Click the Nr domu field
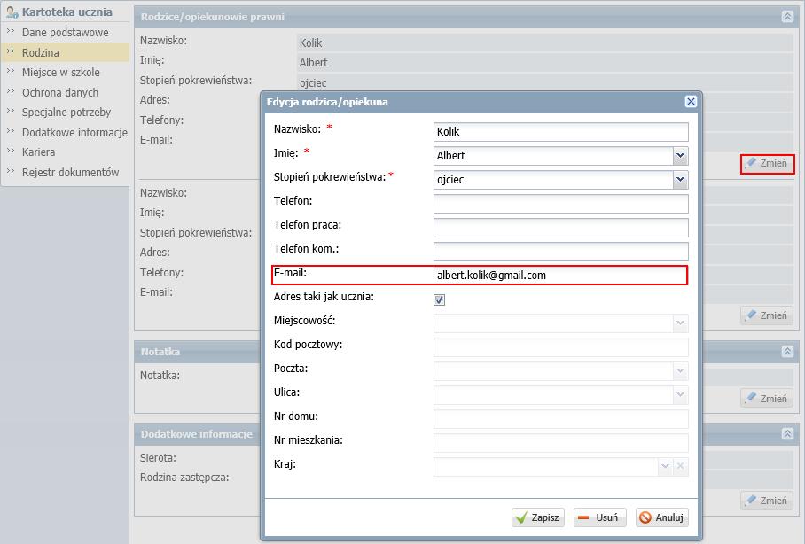The width and height of the screenshot is (805, 544). pyautogui.click(x=560, y=419)
